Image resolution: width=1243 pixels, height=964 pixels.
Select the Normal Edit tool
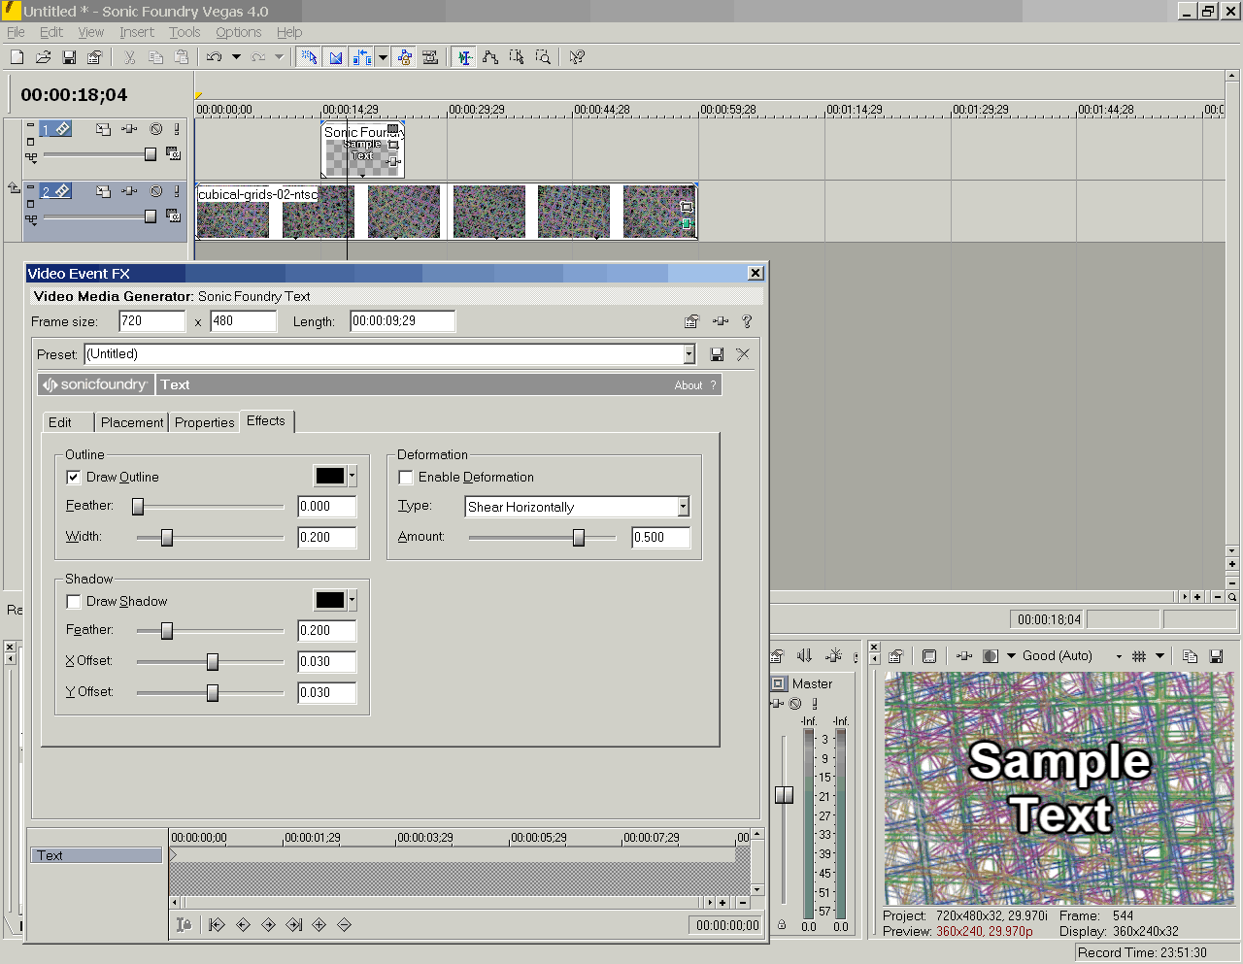[x=465, y=57]
